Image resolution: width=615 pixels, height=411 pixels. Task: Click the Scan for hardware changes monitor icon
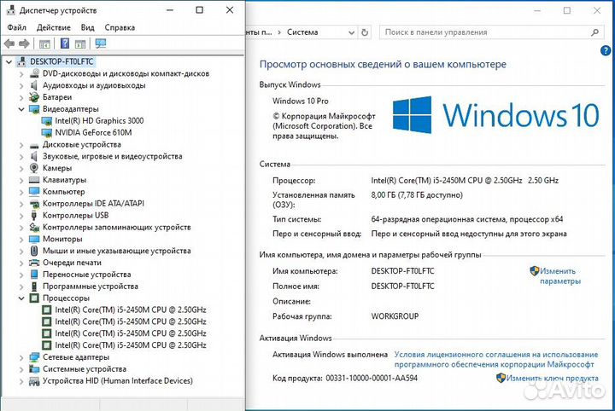101,43
